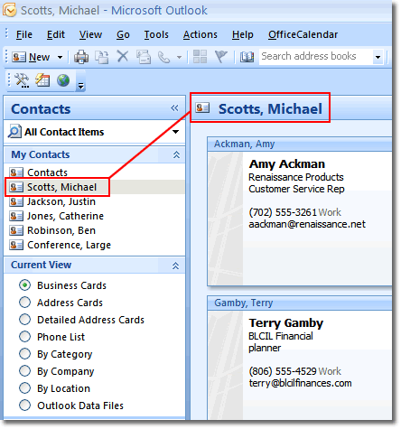Click the phone Dial icon
The height and width of the screenshot is (429, 401).
click(164, 57)
